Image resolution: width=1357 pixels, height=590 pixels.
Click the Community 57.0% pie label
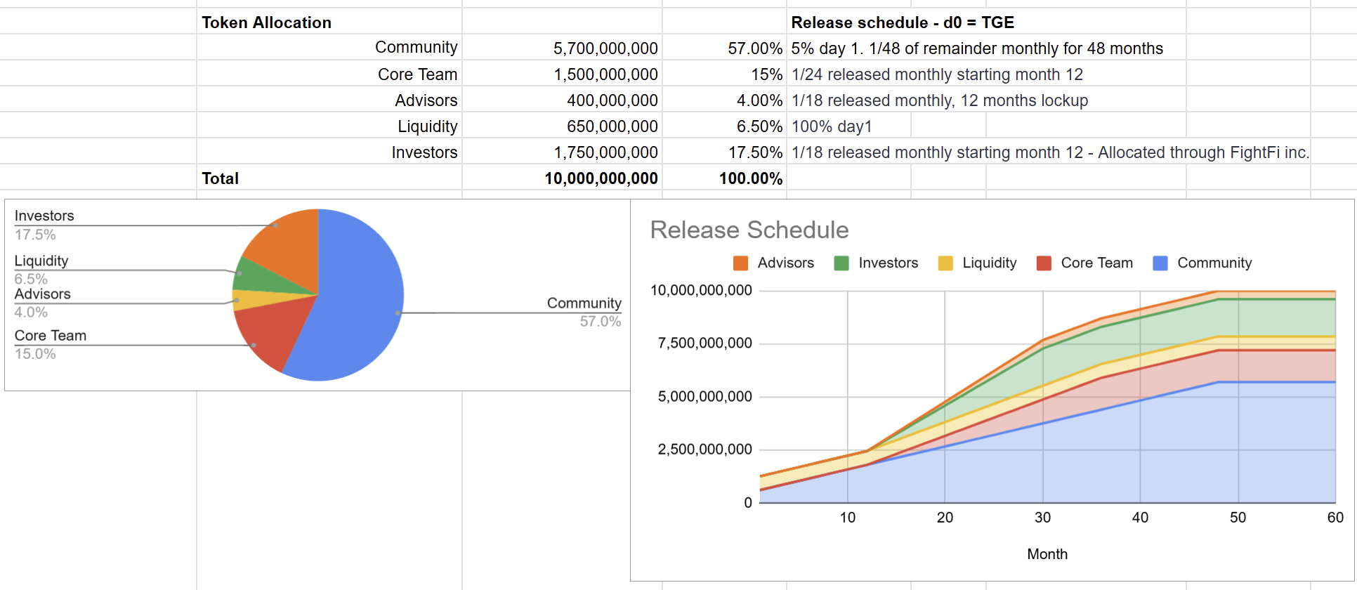[584, 311]
